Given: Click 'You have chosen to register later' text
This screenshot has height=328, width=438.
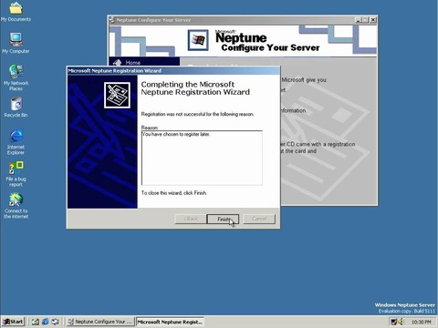Looking at the screenshot, I should click(176, 134).
